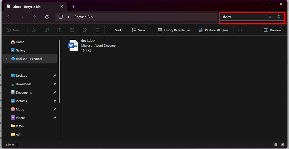289x149 pixels.
Task: Unpin Downloads pin icon
Action: [x=55, y=84]
